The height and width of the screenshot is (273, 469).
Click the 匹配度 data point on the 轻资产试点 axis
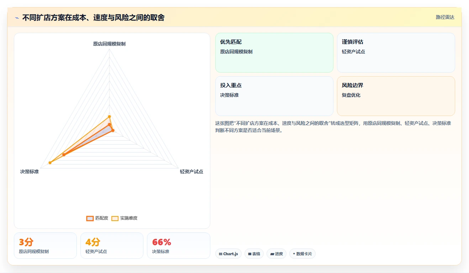pyautogui.click(x=113, y=131)
